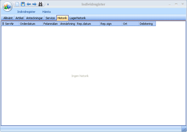The image size is (187, 132).
Task: Click the save floppy disk icon
Action: 23,4
